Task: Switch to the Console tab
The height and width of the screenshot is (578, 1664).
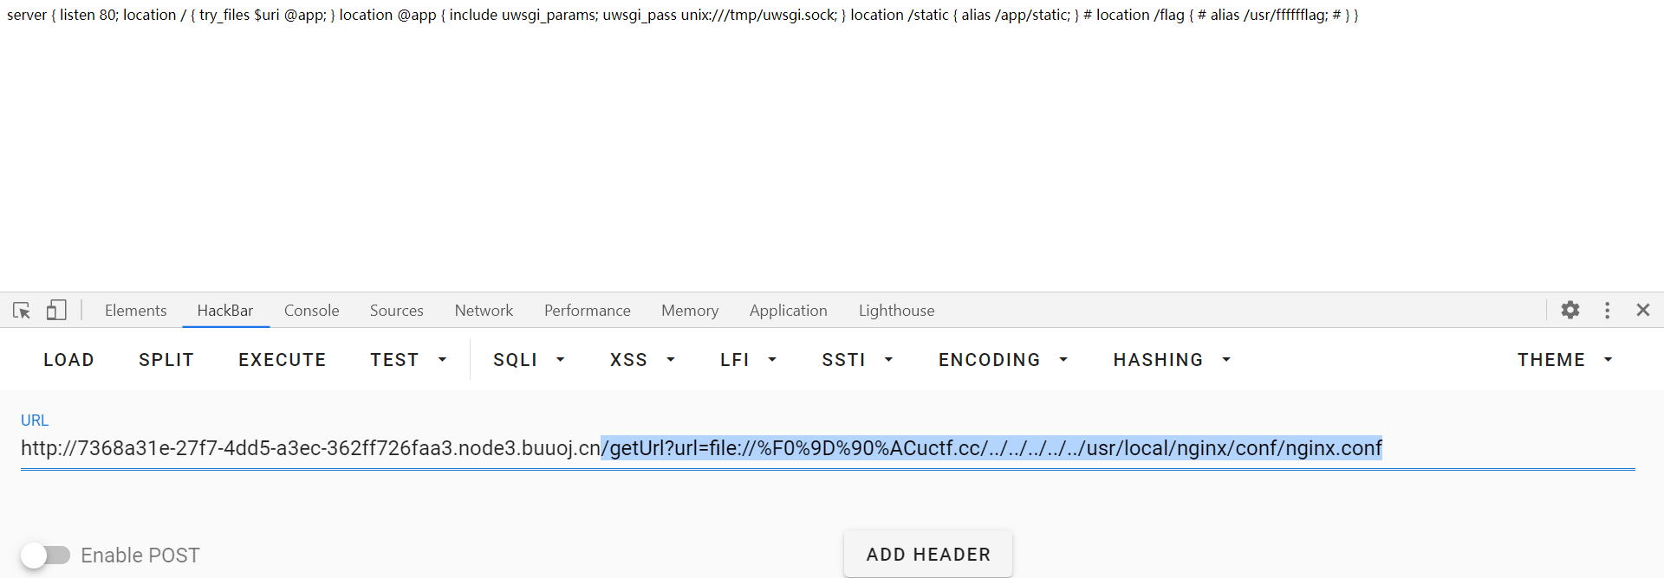Action: click(311, 311)
